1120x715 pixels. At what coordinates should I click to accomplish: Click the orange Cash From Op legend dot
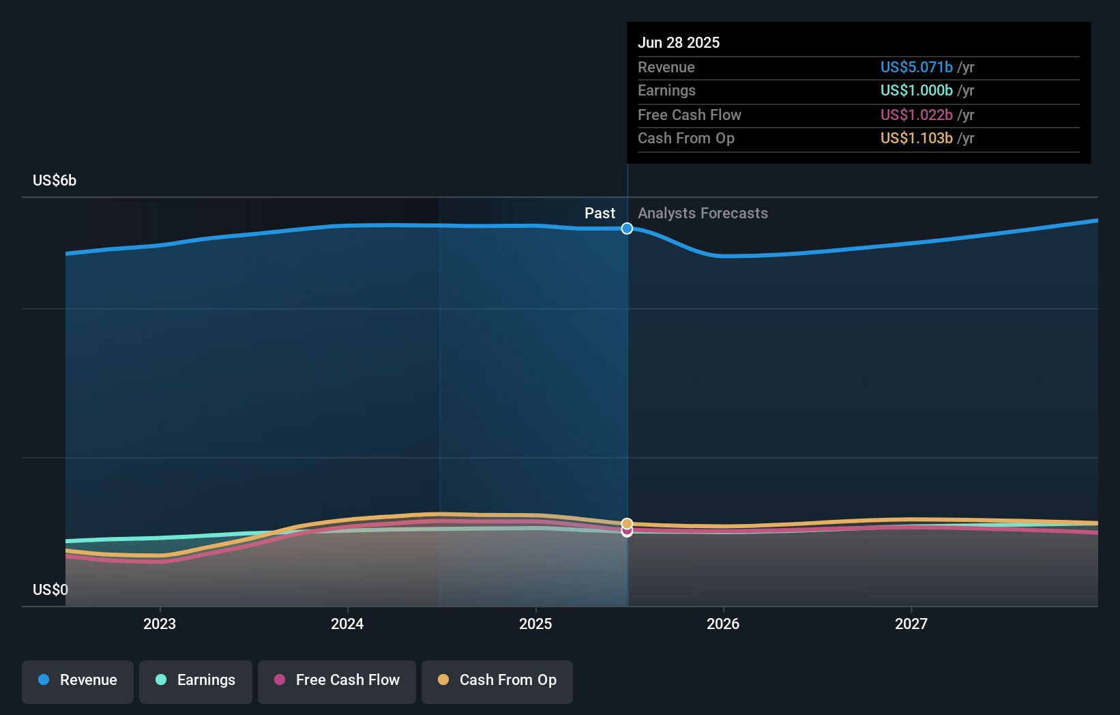[x=443, y=680]
